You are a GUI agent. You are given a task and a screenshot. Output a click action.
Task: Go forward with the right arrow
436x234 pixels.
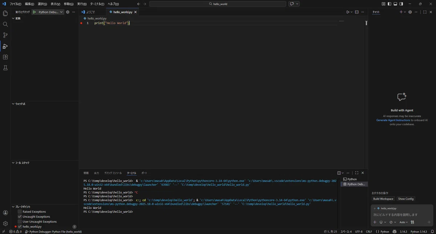click(x=145, y=4)
